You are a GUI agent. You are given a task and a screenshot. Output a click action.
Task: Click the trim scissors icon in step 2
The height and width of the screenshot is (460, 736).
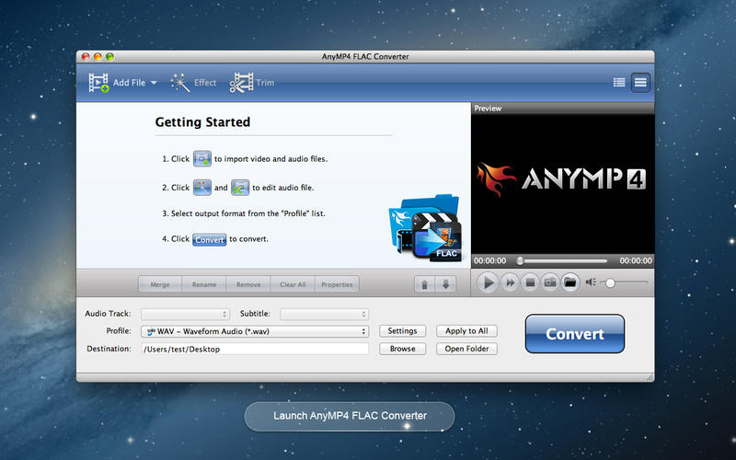point(240,188)
